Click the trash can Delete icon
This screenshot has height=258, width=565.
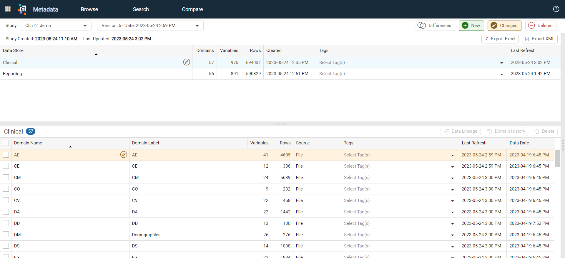click(x=537, y=131)
